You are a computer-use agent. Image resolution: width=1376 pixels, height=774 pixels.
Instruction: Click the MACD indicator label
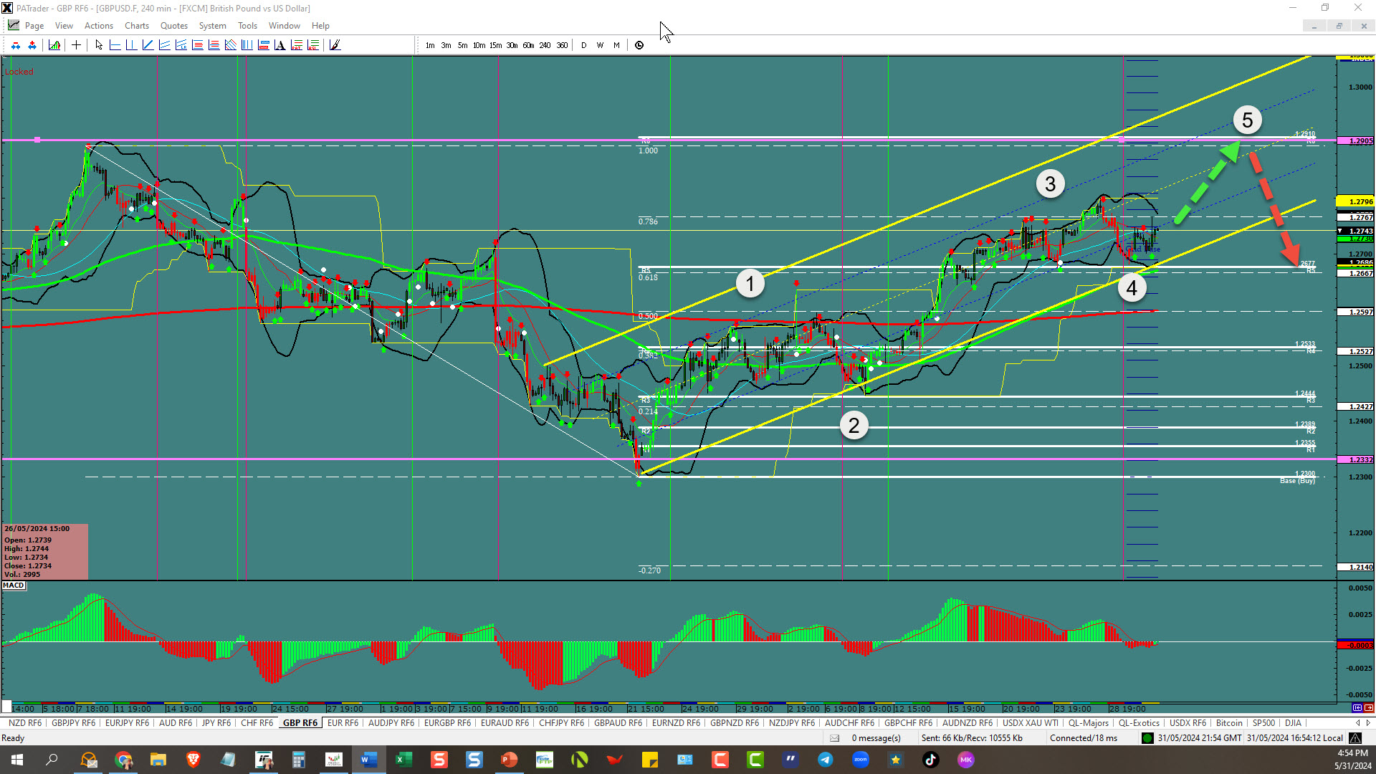pyautogui.click(x=14, y=586)
